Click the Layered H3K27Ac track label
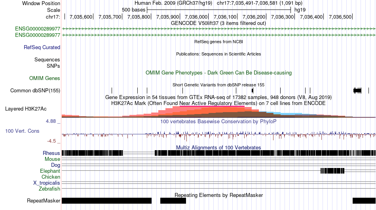Viewport: 376px width, 210px height. click(26, 109)
